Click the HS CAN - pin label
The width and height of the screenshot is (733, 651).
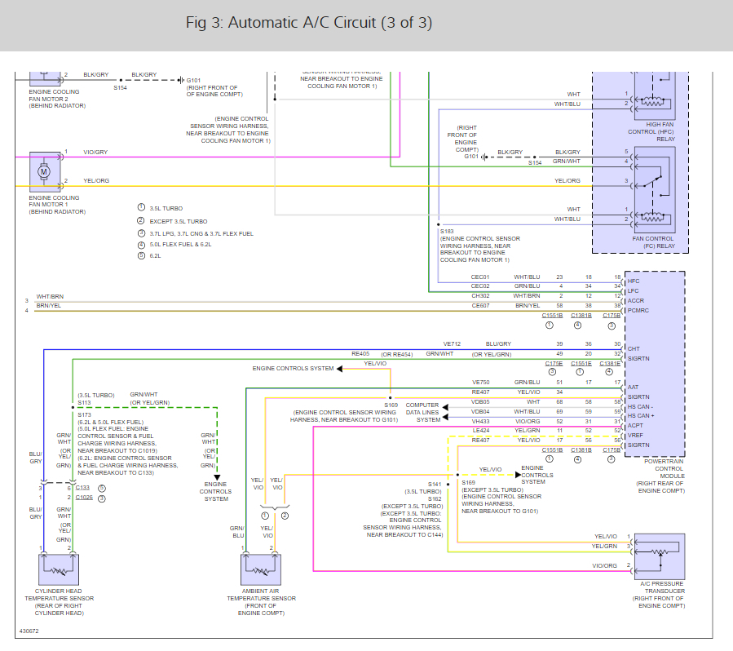coord(640,406)
